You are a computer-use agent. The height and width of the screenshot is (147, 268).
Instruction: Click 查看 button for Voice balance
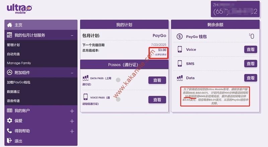click(251, 50)
